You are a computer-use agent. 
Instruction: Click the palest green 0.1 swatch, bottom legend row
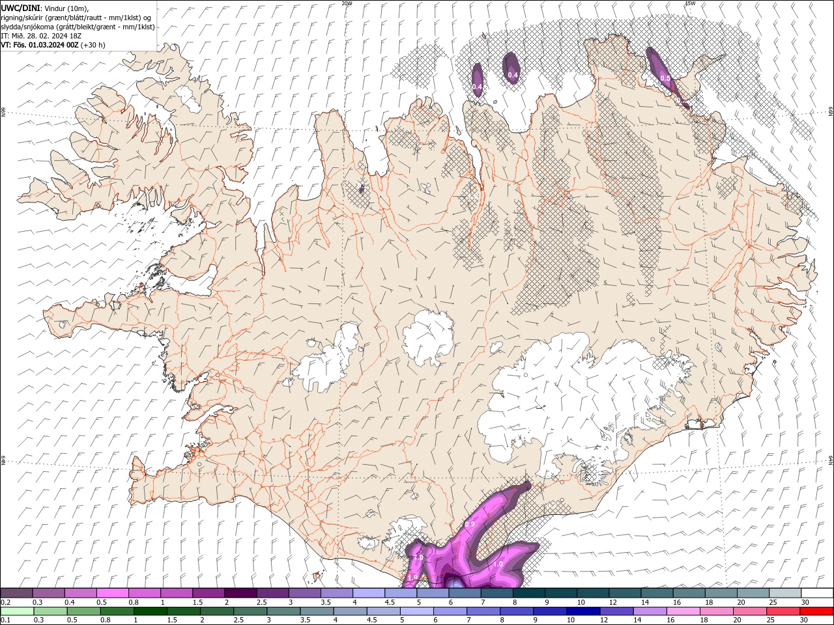click(x=17, y=611)
